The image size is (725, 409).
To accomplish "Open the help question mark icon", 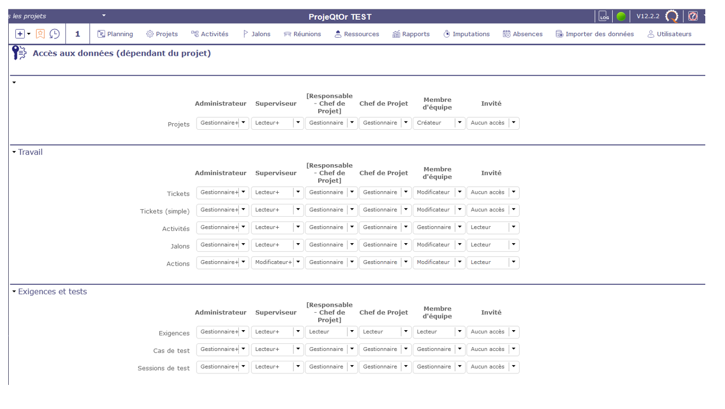I will tap(693, 16).
